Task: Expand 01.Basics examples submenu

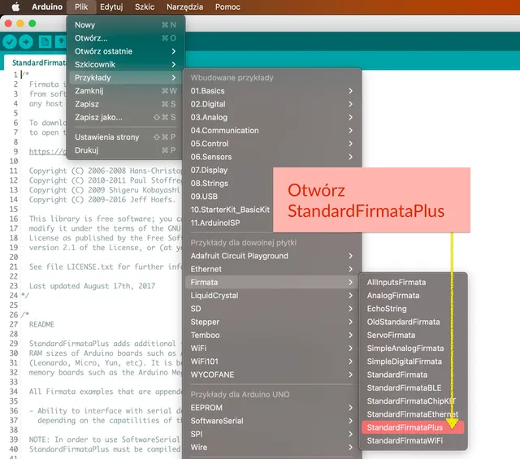Action: pos(271,91)
